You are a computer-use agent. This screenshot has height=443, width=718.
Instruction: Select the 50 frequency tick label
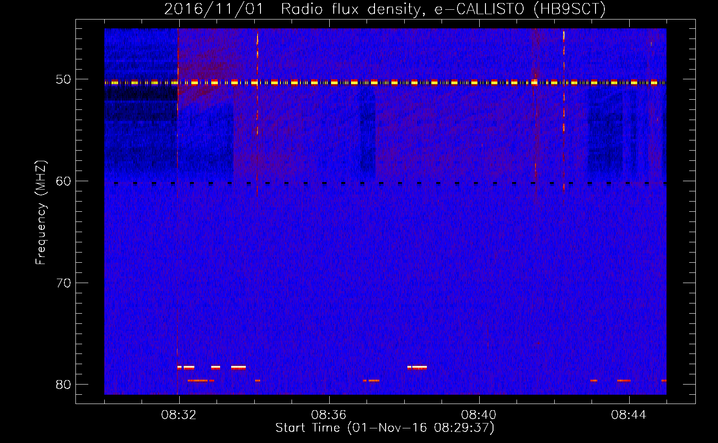63,79
